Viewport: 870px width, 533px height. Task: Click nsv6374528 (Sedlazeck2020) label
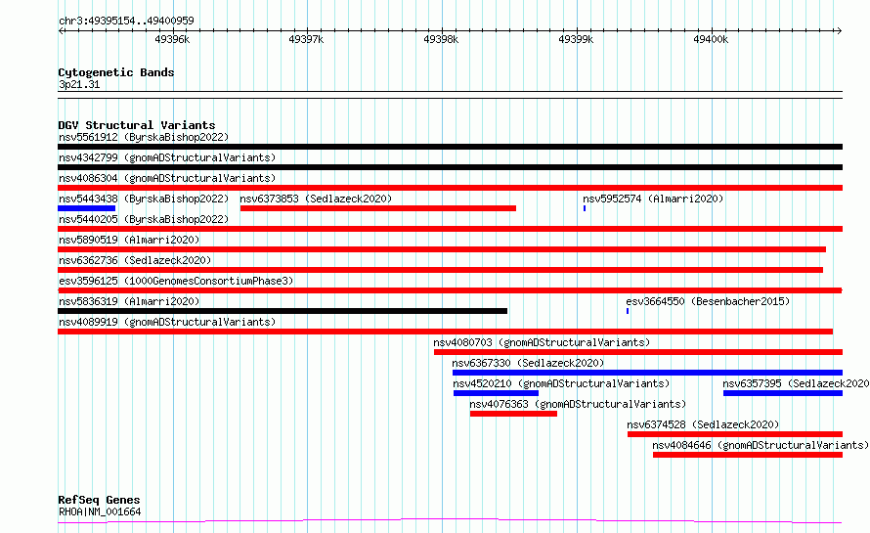coord(703,424)
